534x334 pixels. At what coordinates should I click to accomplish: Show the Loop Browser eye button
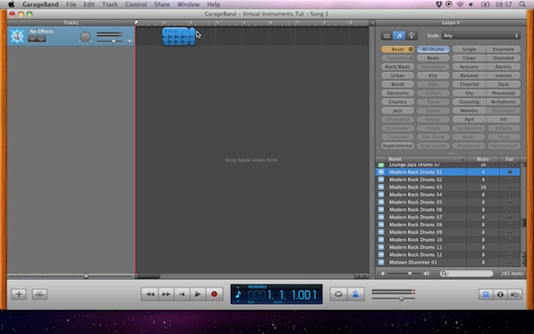(486, 294)
